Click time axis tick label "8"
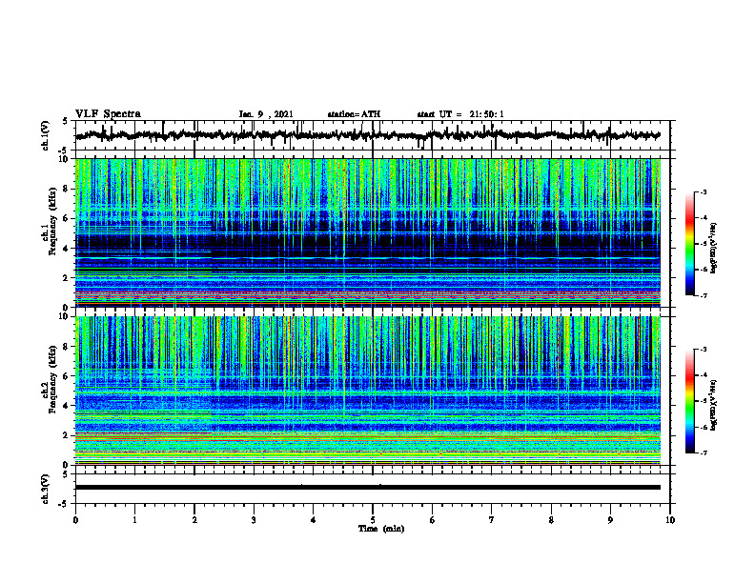 [x=551, y=520]
